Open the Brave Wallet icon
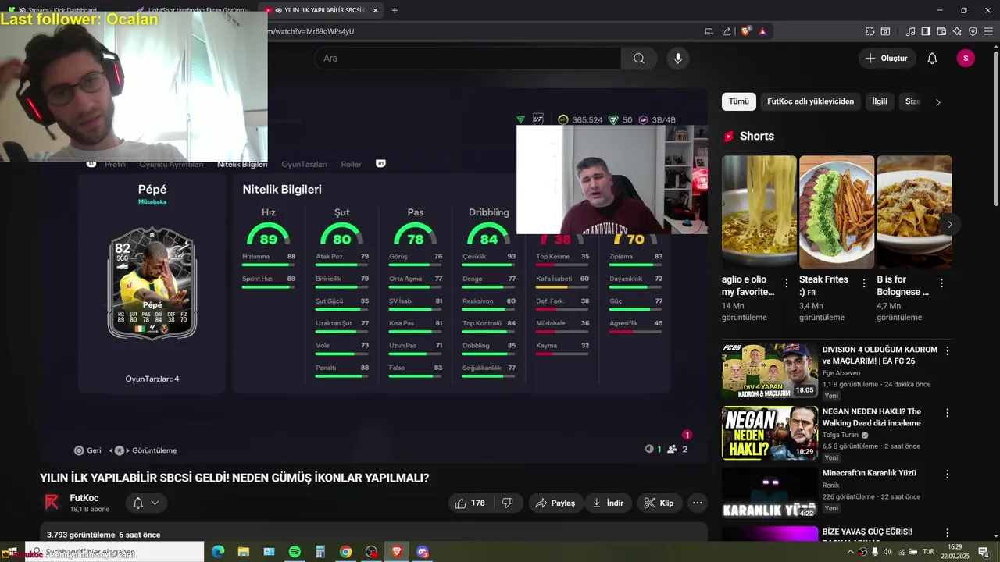Screen dimensions: 1000x562 tap(941, 31)
